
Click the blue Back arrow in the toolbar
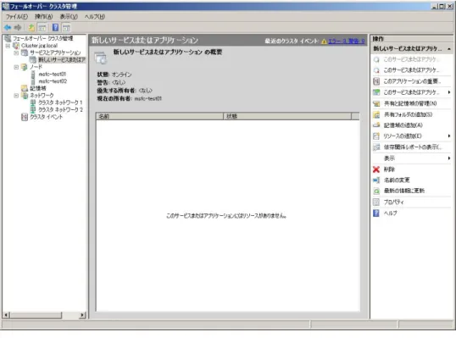(x=8, y=28)
